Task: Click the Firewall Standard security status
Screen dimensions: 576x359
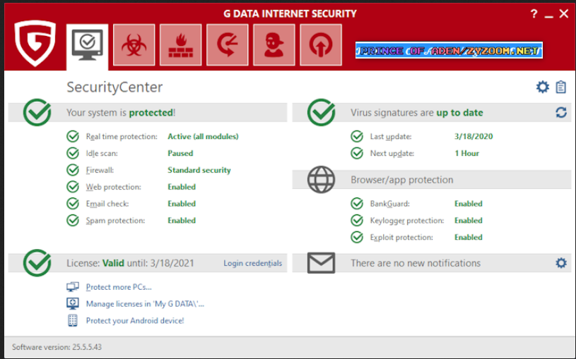Action: (199, 170)
